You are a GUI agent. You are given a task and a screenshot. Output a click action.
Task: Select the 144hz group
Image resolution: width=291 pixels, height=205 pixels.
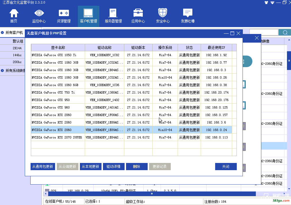coord(17,55)
